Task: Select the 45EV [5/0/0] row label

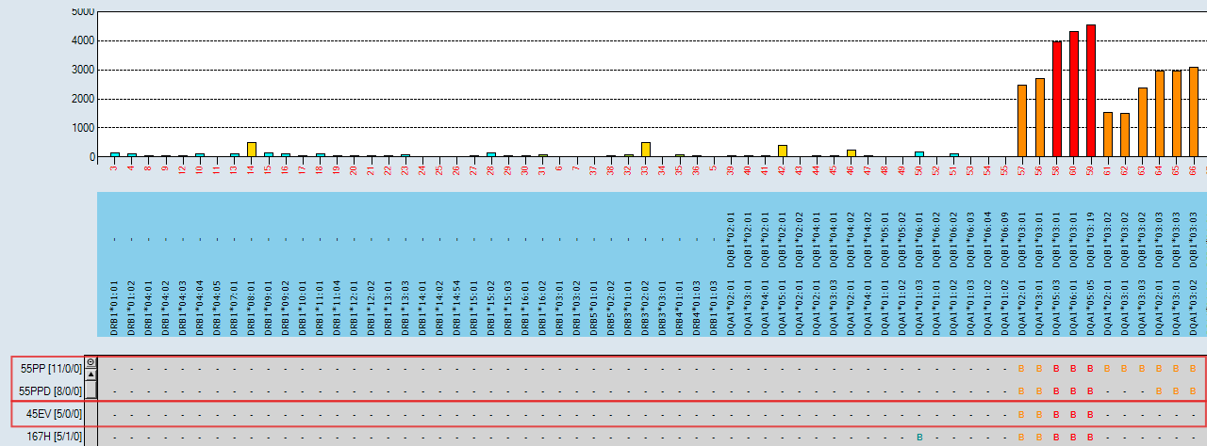Action: (x=54, y=414)
